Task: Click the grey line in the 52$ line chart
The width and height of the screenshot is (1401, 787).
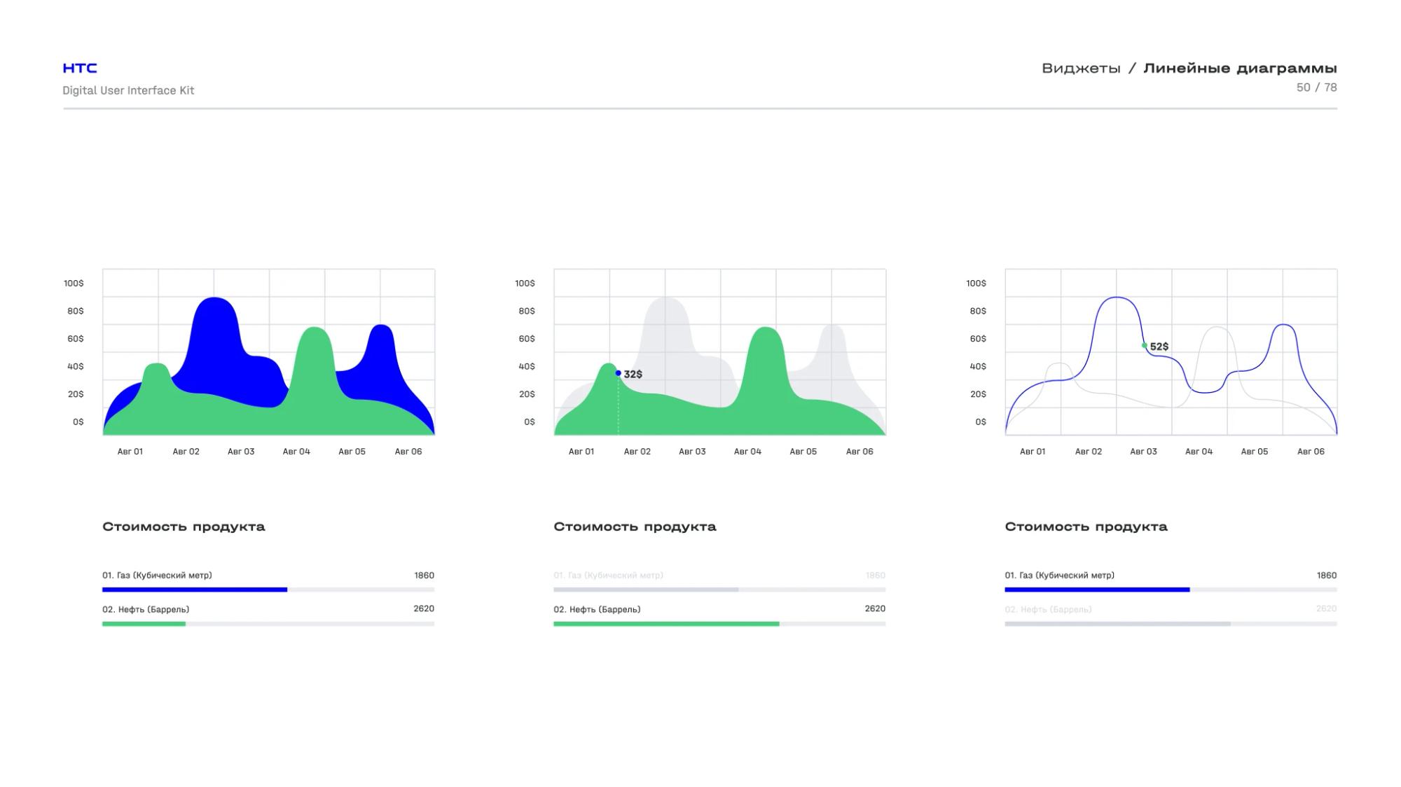Action: [x=1217, y=328]
